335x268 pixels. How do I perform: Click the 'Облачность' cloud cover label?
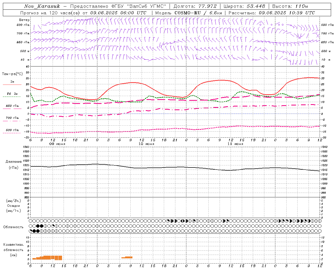[13, 227]
